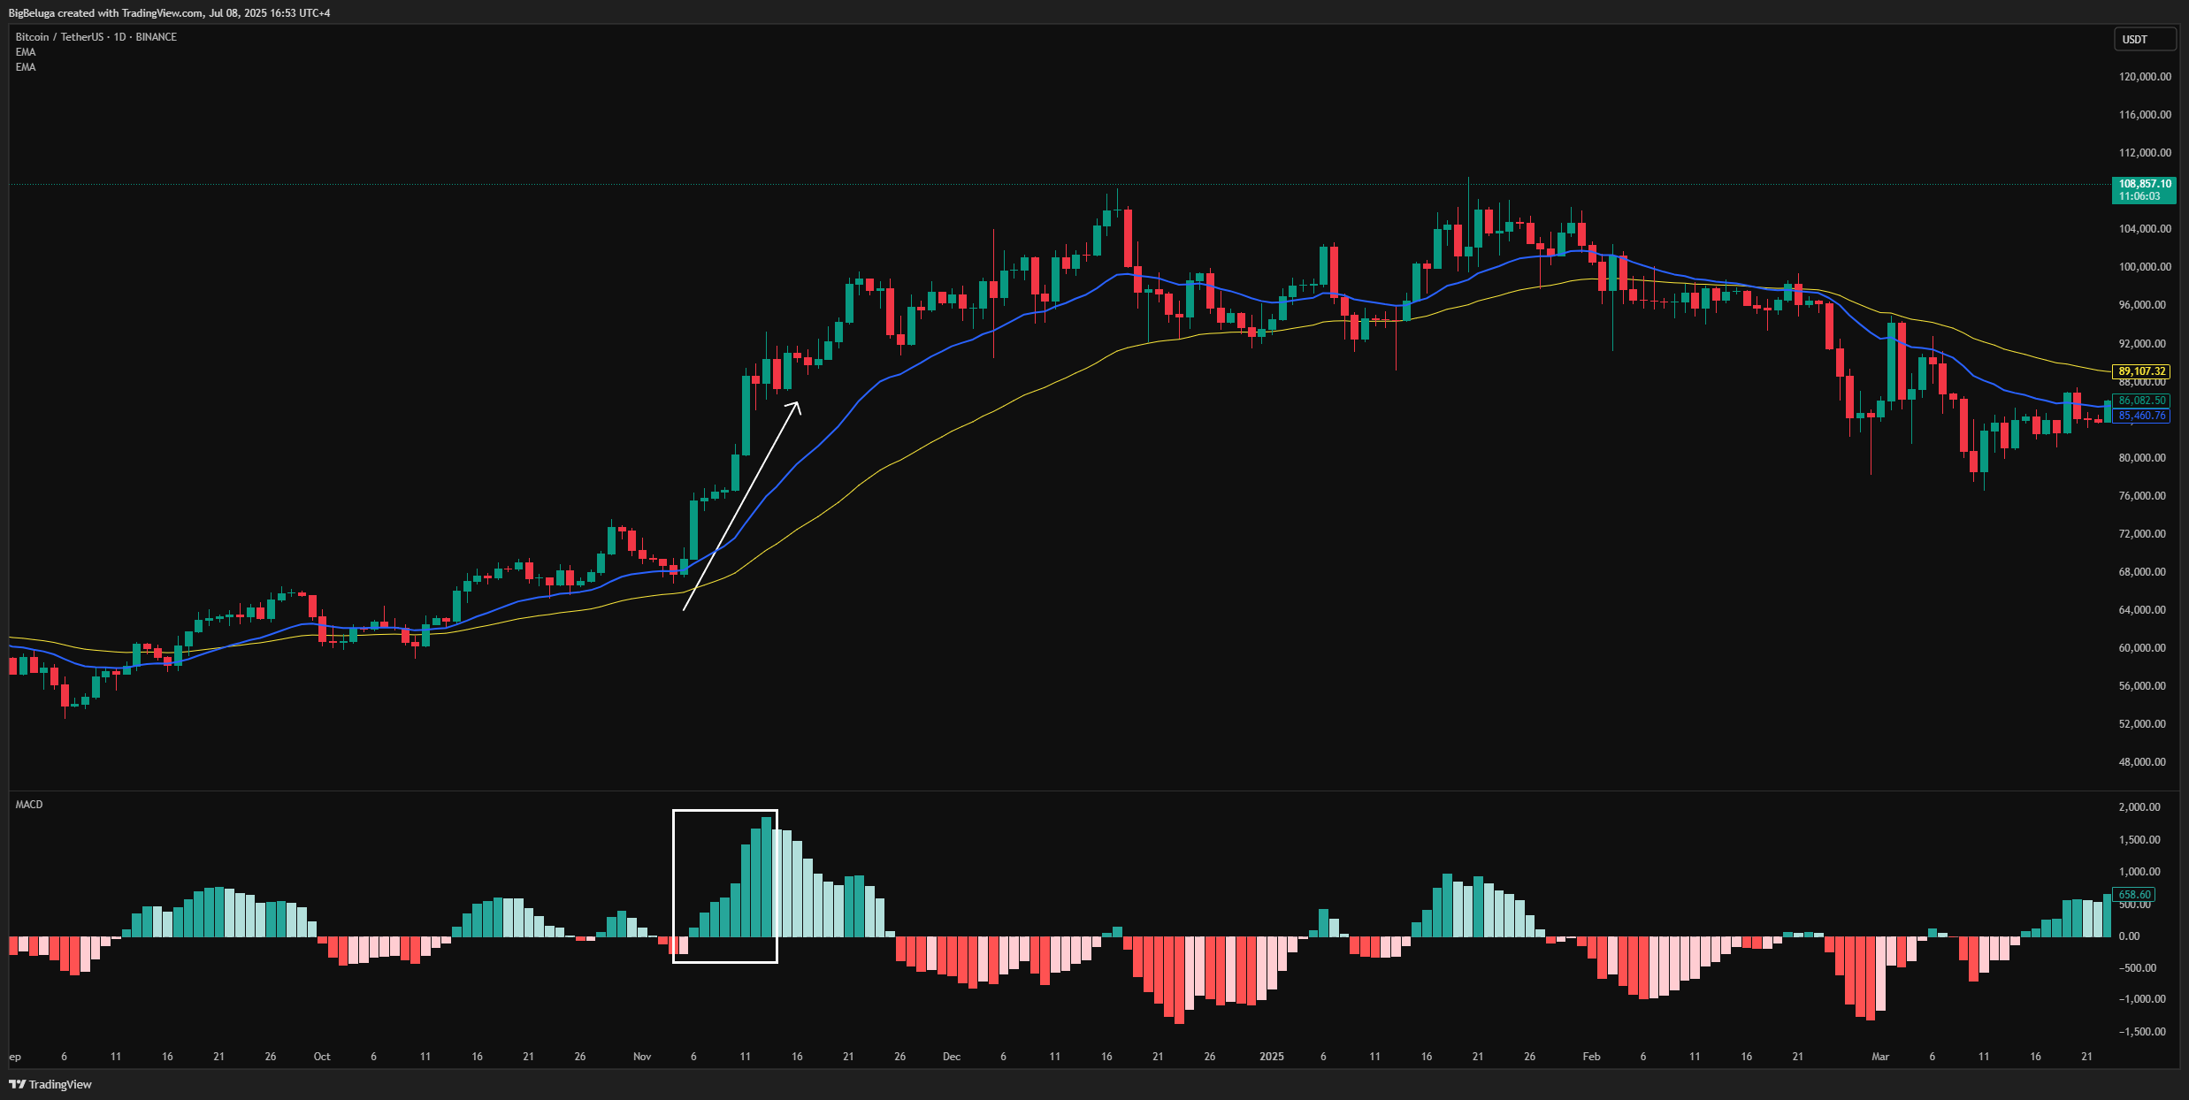Click the 116,000.00 price axis value
The width and height of the screenshot is (2189, 1100).
[2145, 115]
